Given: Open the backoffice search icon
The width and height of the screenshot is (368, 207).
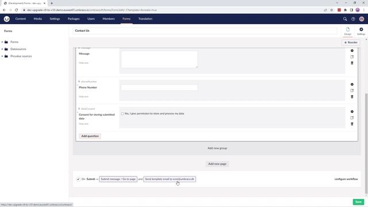Looking at the screenshot, I should (345, 19).
